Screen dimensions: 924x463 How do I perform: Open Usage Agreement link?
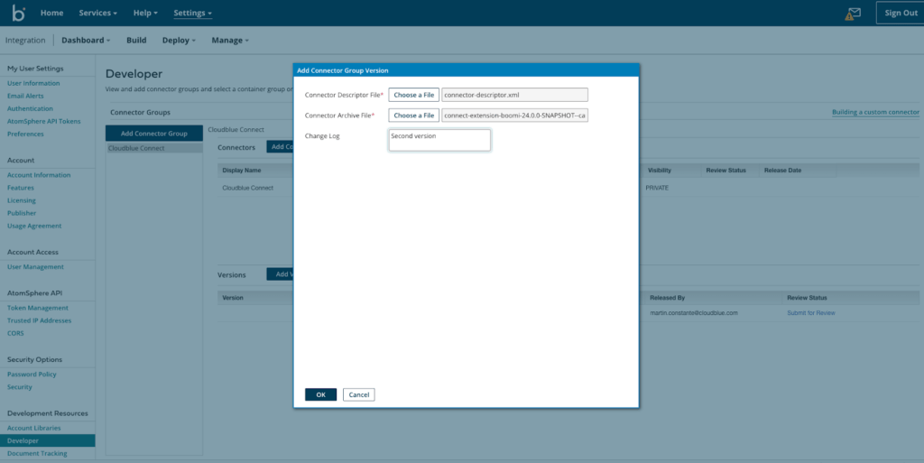tap(34, 226)
